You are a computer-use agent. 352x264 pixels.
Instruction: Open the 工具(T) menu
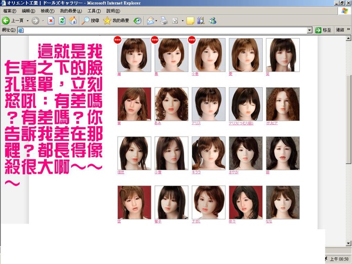click(x=94, y=11)
